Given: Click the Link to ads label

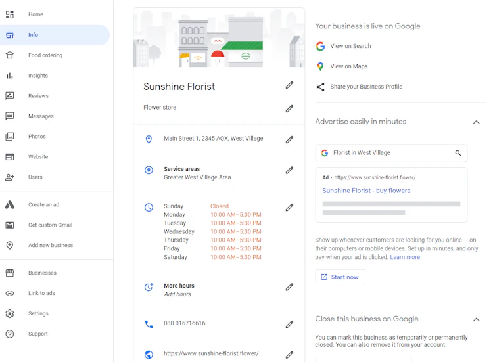Looking at the screenshot, I should tap(41, 293).
